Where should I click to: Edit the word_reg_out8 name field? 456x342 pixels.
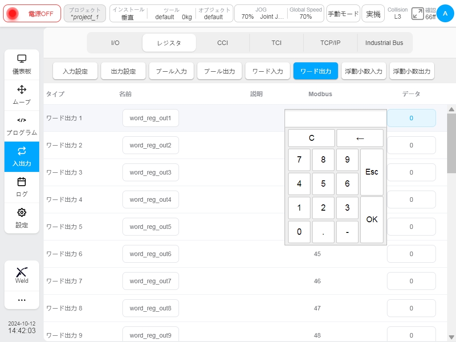tap(151, 308)
